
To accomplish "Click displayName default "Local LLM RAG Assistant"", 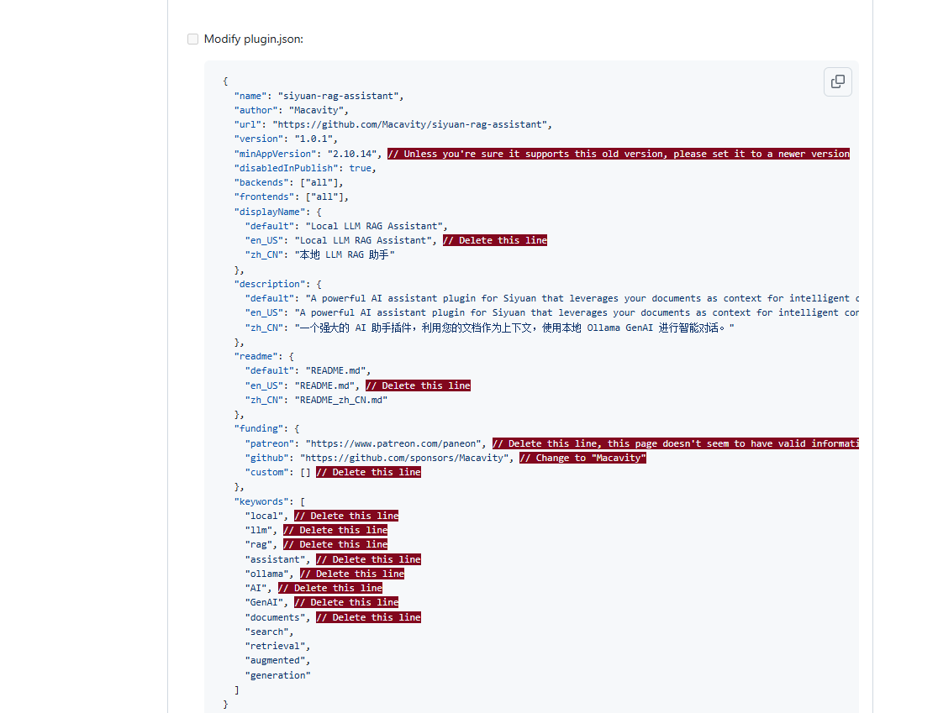I will click(x=374, y=226).
